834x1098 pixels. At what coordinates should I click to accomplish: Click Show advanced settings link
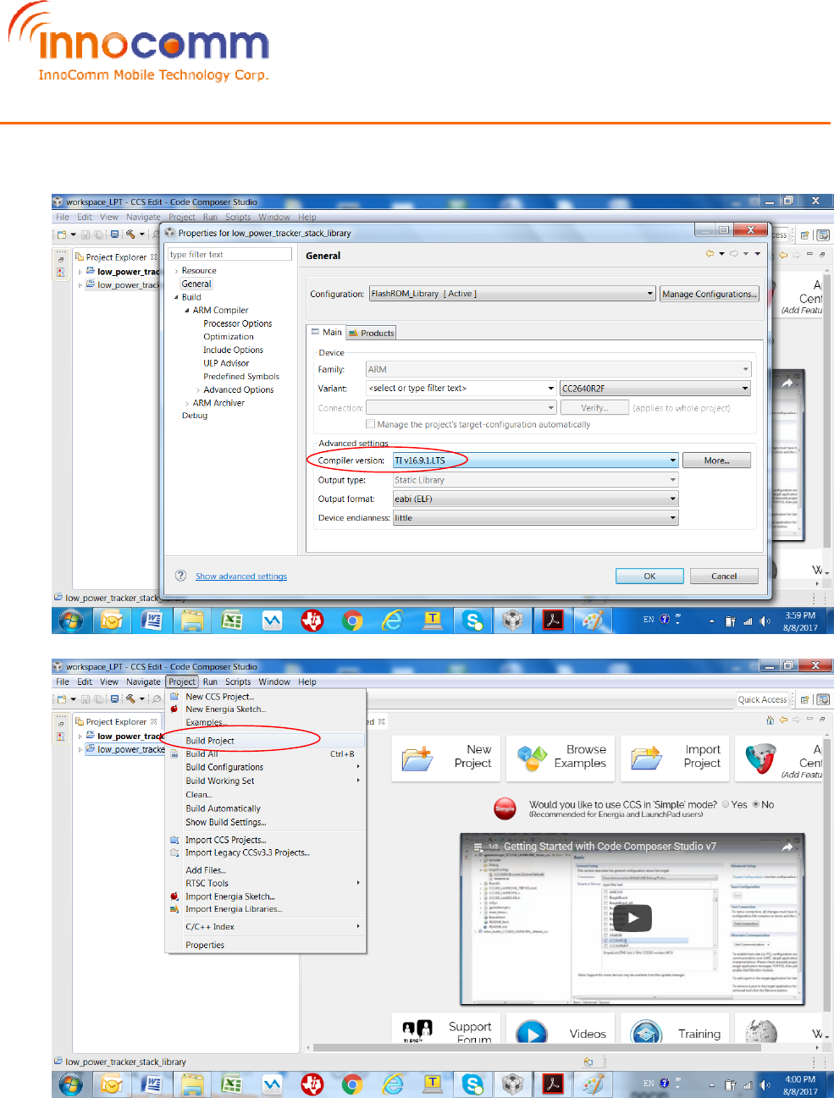[241, 577]
